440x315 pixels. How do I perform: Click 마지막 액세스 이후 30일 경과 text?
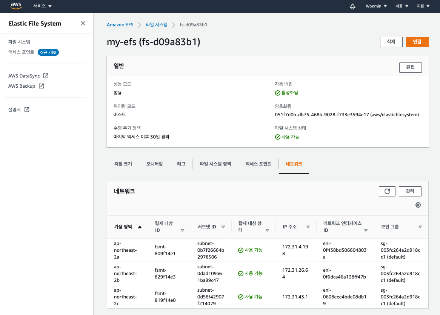point(142,137)
